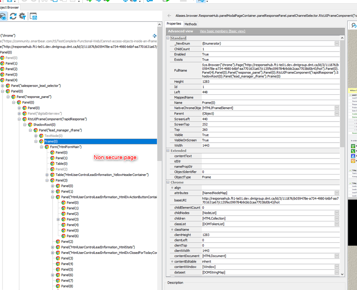
Task: Click the window layout icon in Object Browser toolbar
Action: (33, 16)
